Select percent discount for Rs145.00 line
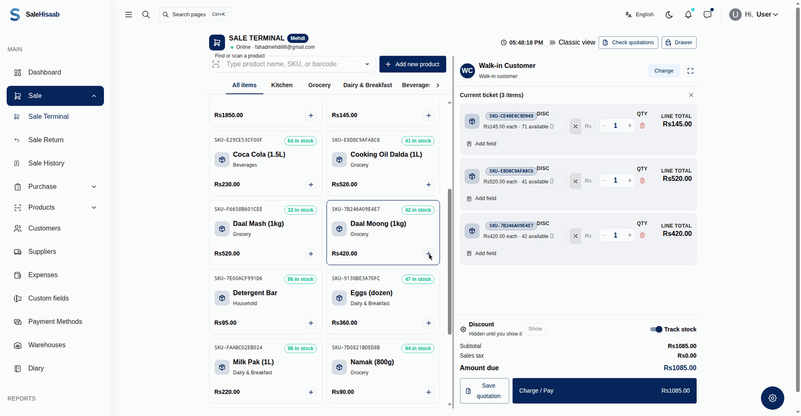 [x=576, y=126]
